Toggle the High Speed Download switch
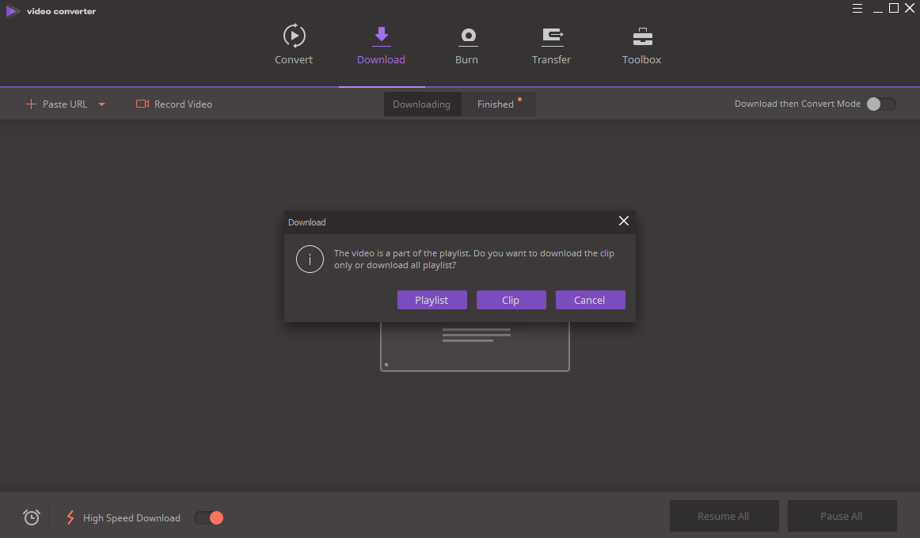The width and height of the screenshot is (920, 538). [209, 517]
